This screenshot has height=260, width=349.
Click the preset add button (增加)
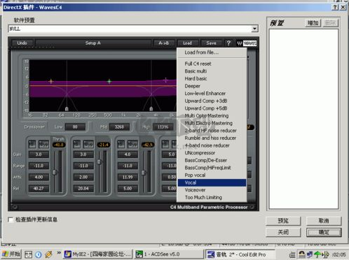[x=313, y=23]
